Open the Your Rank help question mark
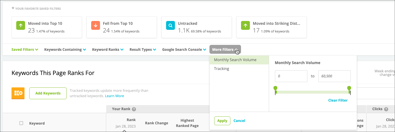Viewport: 395px width, 132px height. pyautogui.click(x=134, y=109)
